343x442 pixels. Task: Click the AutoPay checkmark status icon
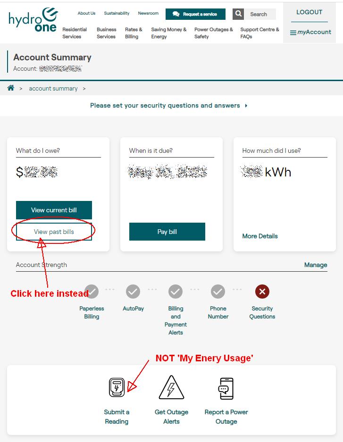tap(133, 292)
